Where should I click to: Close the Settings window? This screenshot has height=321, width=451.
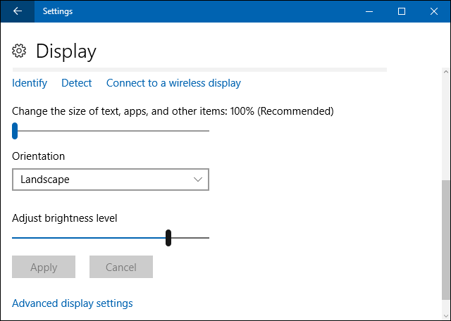434,11
